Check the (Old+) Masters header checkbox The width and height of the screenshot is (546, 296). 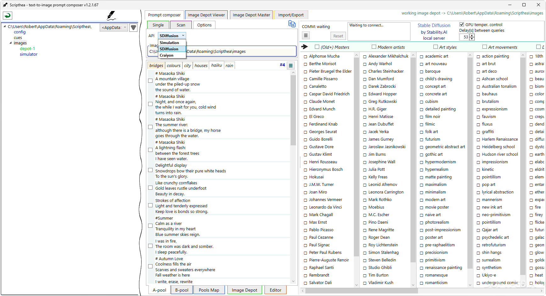coord(317,47)
